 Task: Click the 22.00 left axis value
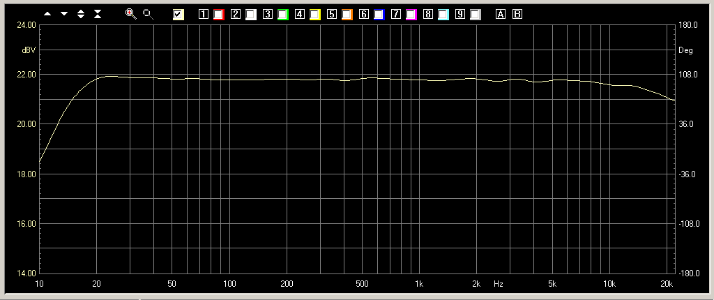(26, 75)
